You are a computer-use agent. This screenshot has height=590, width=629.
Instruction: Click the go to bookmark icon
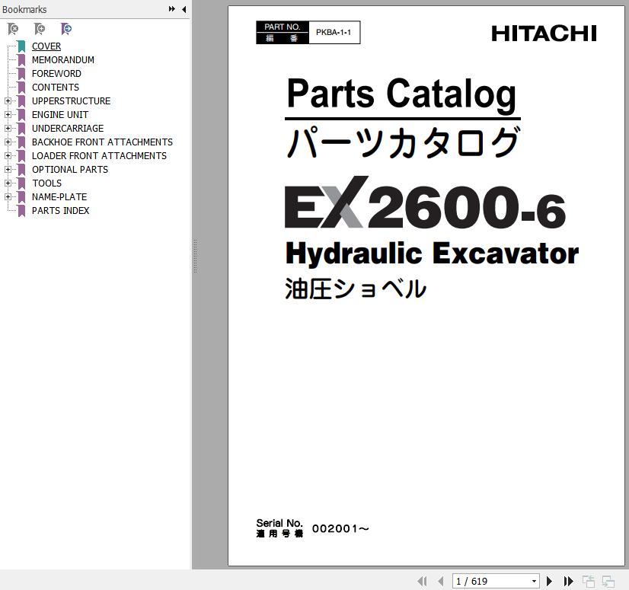click(x=66, y=29)
